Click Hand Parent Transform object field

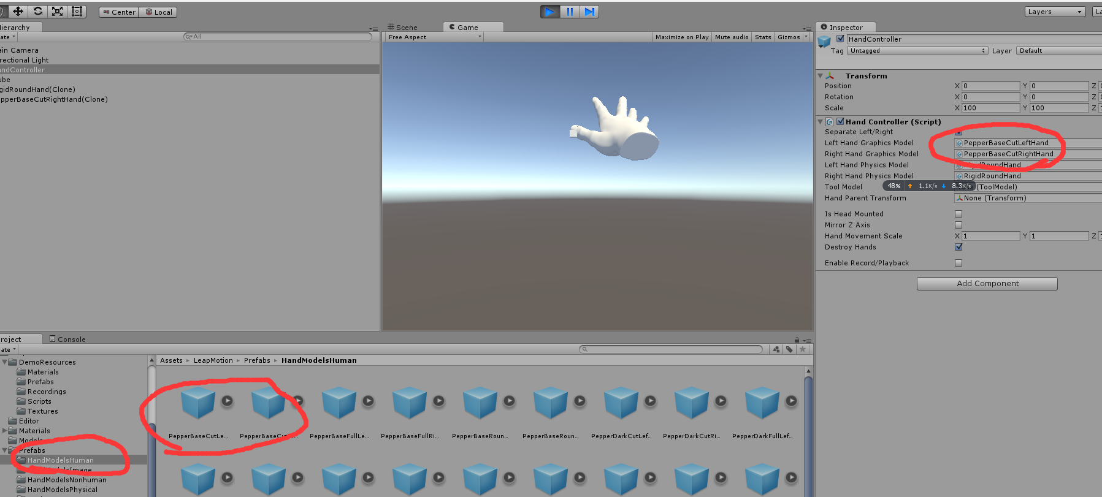tap(1028, 198)
